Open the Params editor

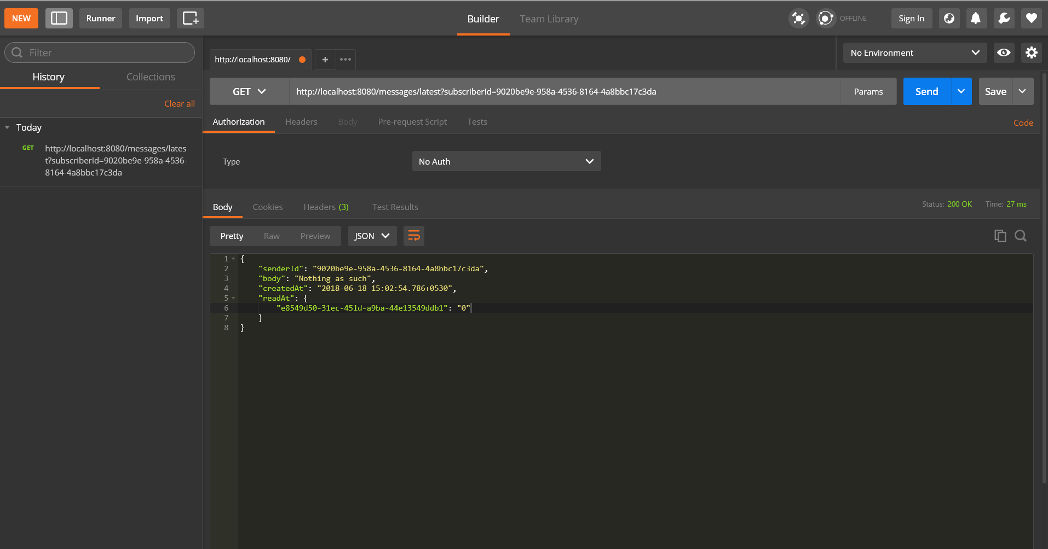tap(868, 91)
